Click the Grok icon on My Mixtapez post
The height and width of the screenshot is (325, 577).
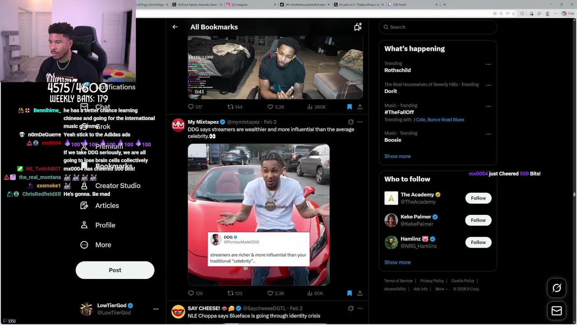(x=351, y=122)
